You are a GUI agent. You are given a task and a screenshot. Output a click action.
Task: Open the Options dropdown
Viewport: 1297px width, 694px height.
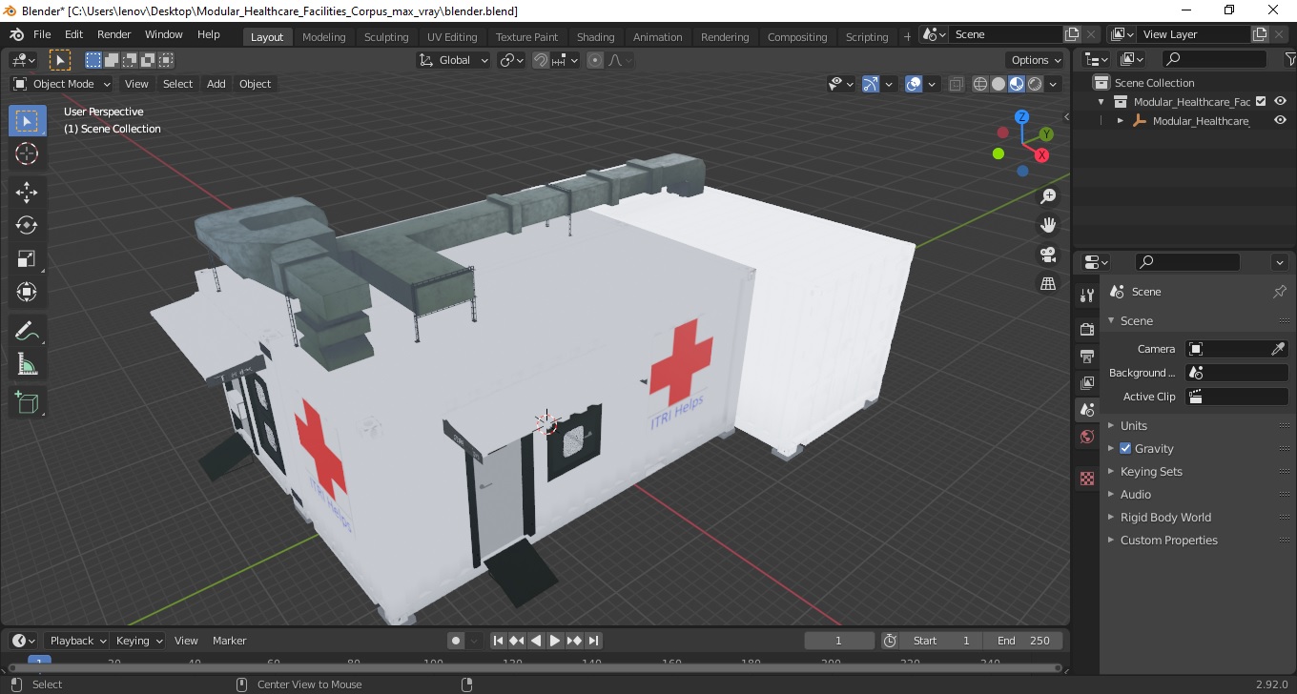tap(1037, 60)
